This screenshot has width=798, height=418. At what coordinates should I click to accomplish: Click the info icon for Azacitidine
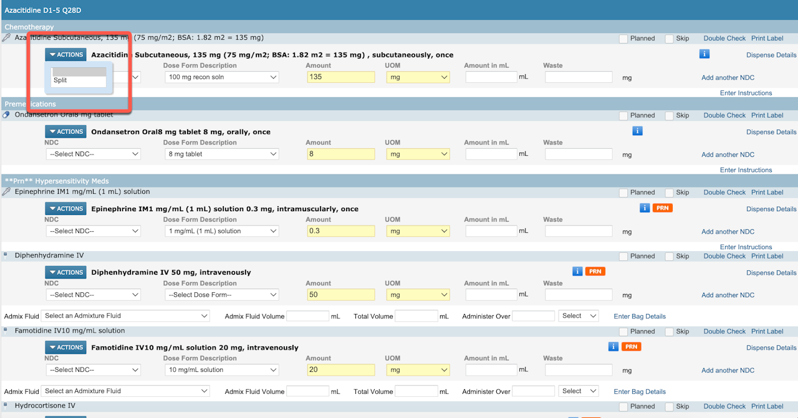(x=704, y=54)
